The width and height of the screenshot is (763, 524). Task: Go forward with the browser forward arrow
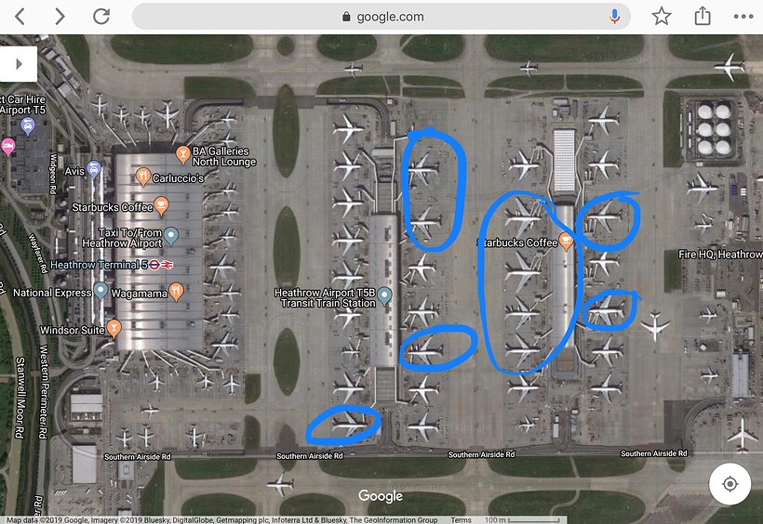click(60, 17)
